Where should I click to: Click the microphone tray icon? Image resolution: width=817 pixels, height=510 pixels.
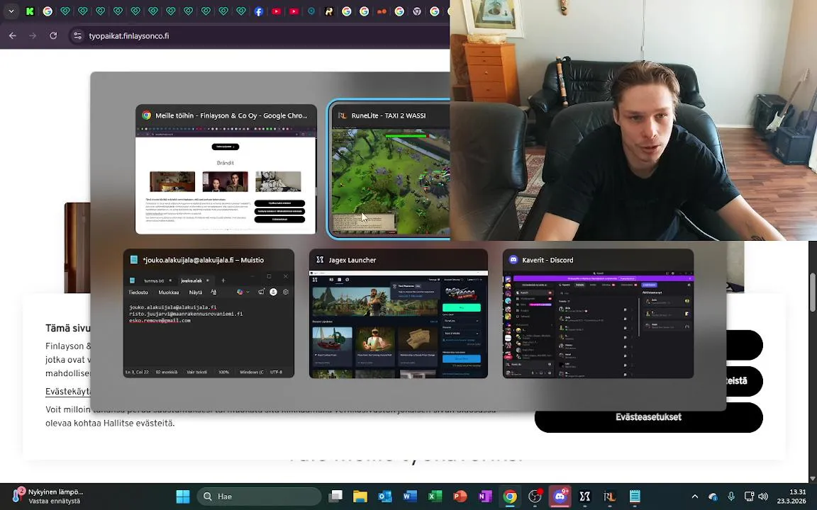[731, 497]
